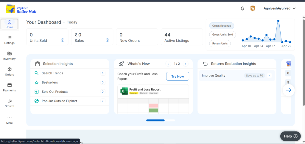Open the notifications bell
The width and height of the screenshot is (305, 144).
click(x=242, y=9)
